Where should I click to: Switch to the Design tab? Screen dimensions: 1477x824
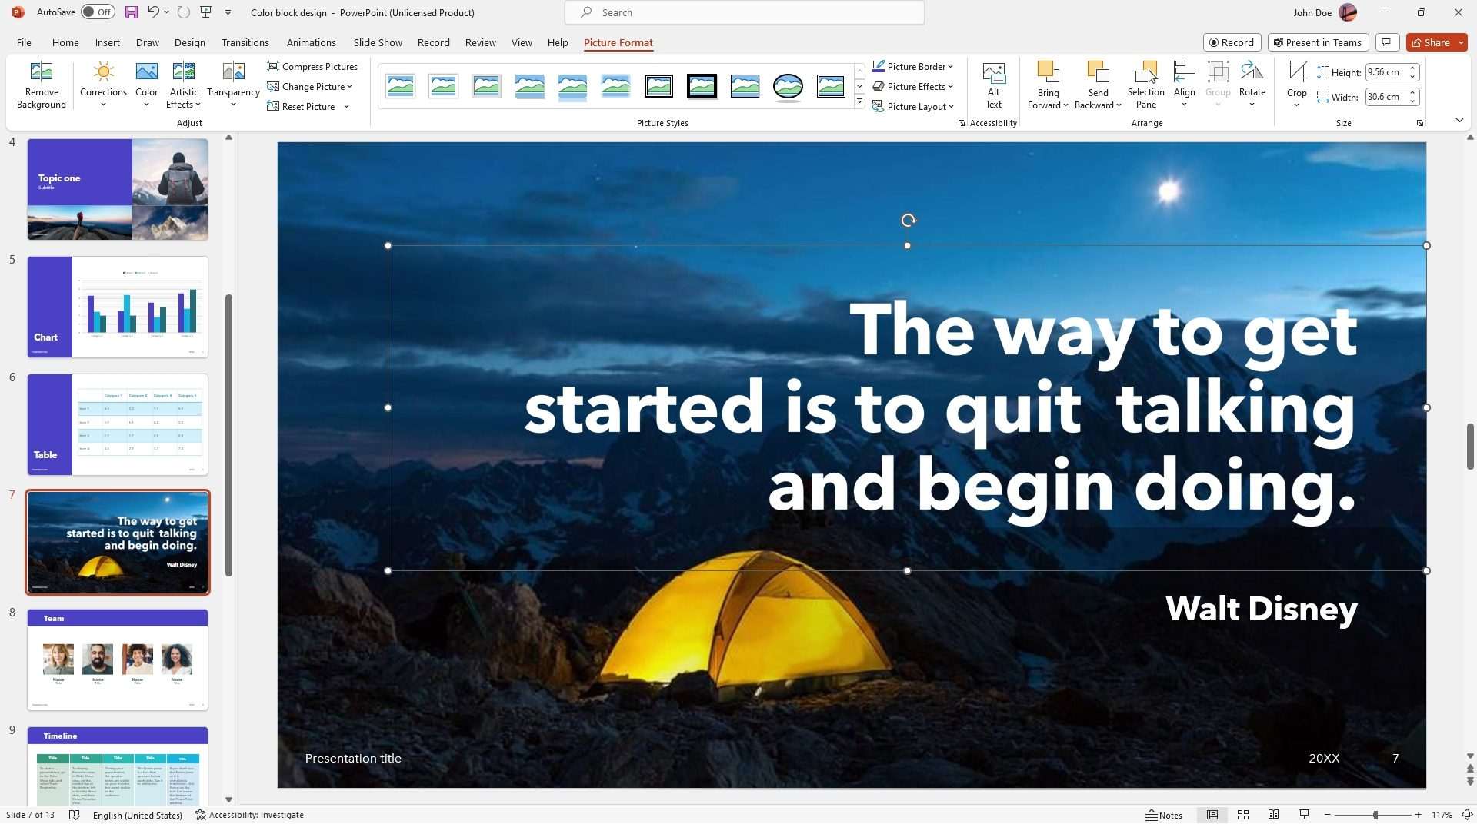189,42
